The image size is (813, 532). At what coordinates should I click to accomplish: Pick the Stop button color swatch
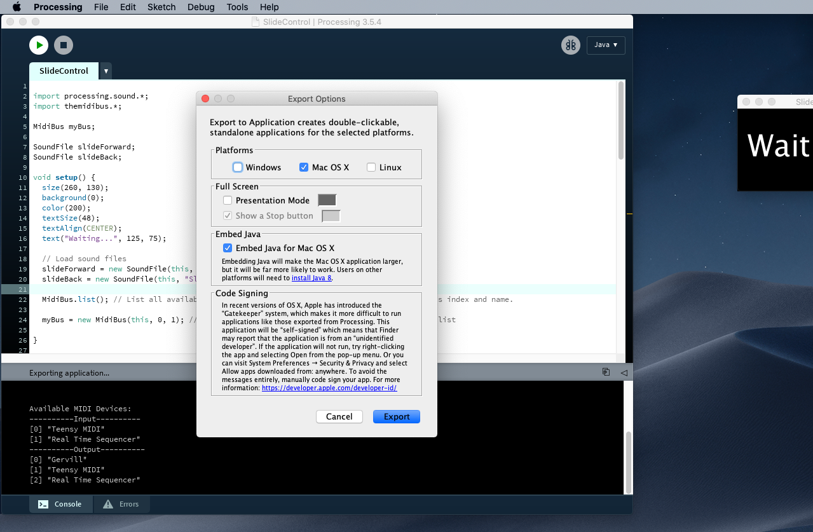pos(331,216)
